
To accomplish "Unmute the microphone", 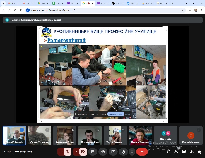I will pyautogui.click(x=68, y=152).
